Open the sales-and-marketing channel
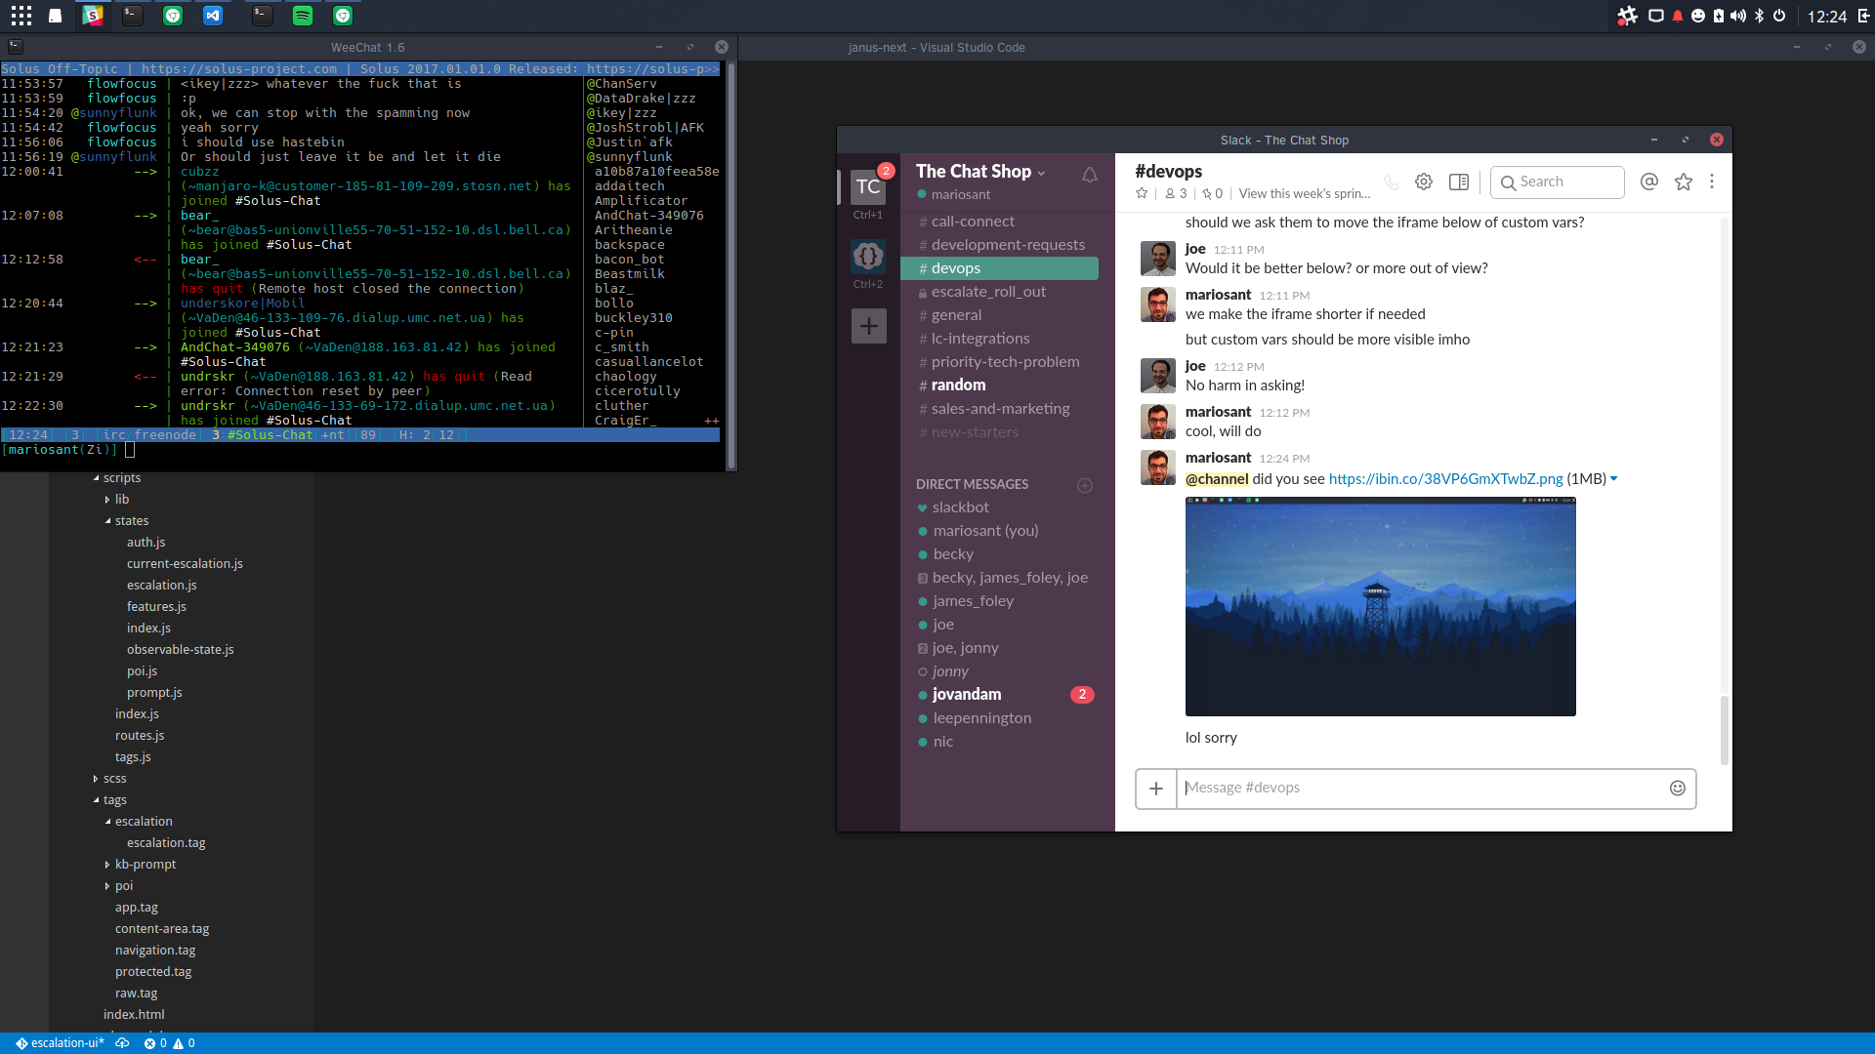This screenshot has height=1054, width=1875. point(999,409)
